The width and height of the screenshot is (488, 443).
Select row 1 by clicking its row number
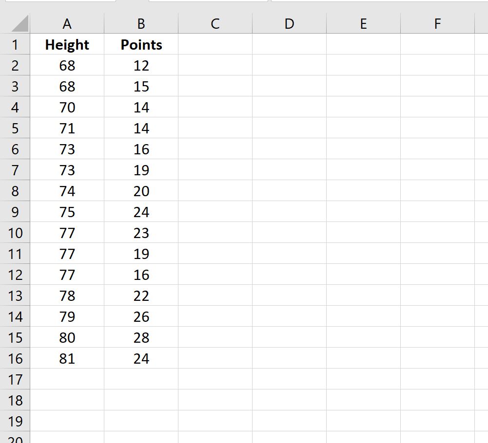pyautogui.click(x=15, y=44)
